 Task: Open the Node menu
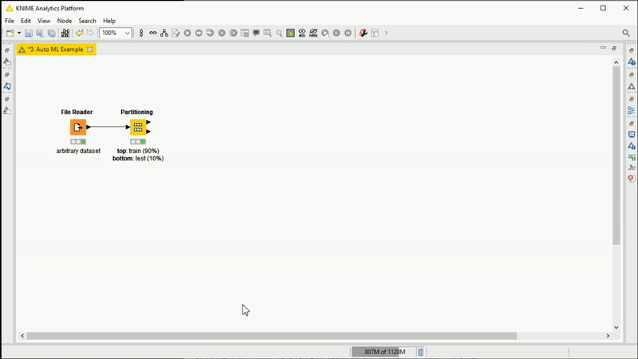pos(65,21)
